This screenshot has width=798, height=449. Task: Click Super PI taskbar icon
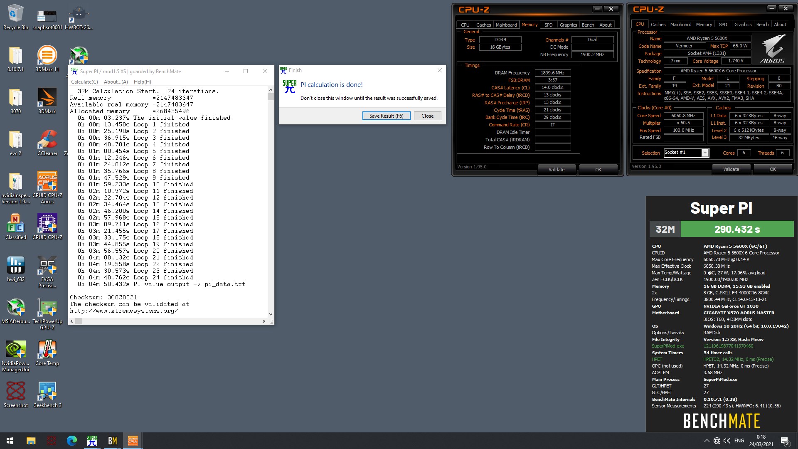[x=92, y=441]
